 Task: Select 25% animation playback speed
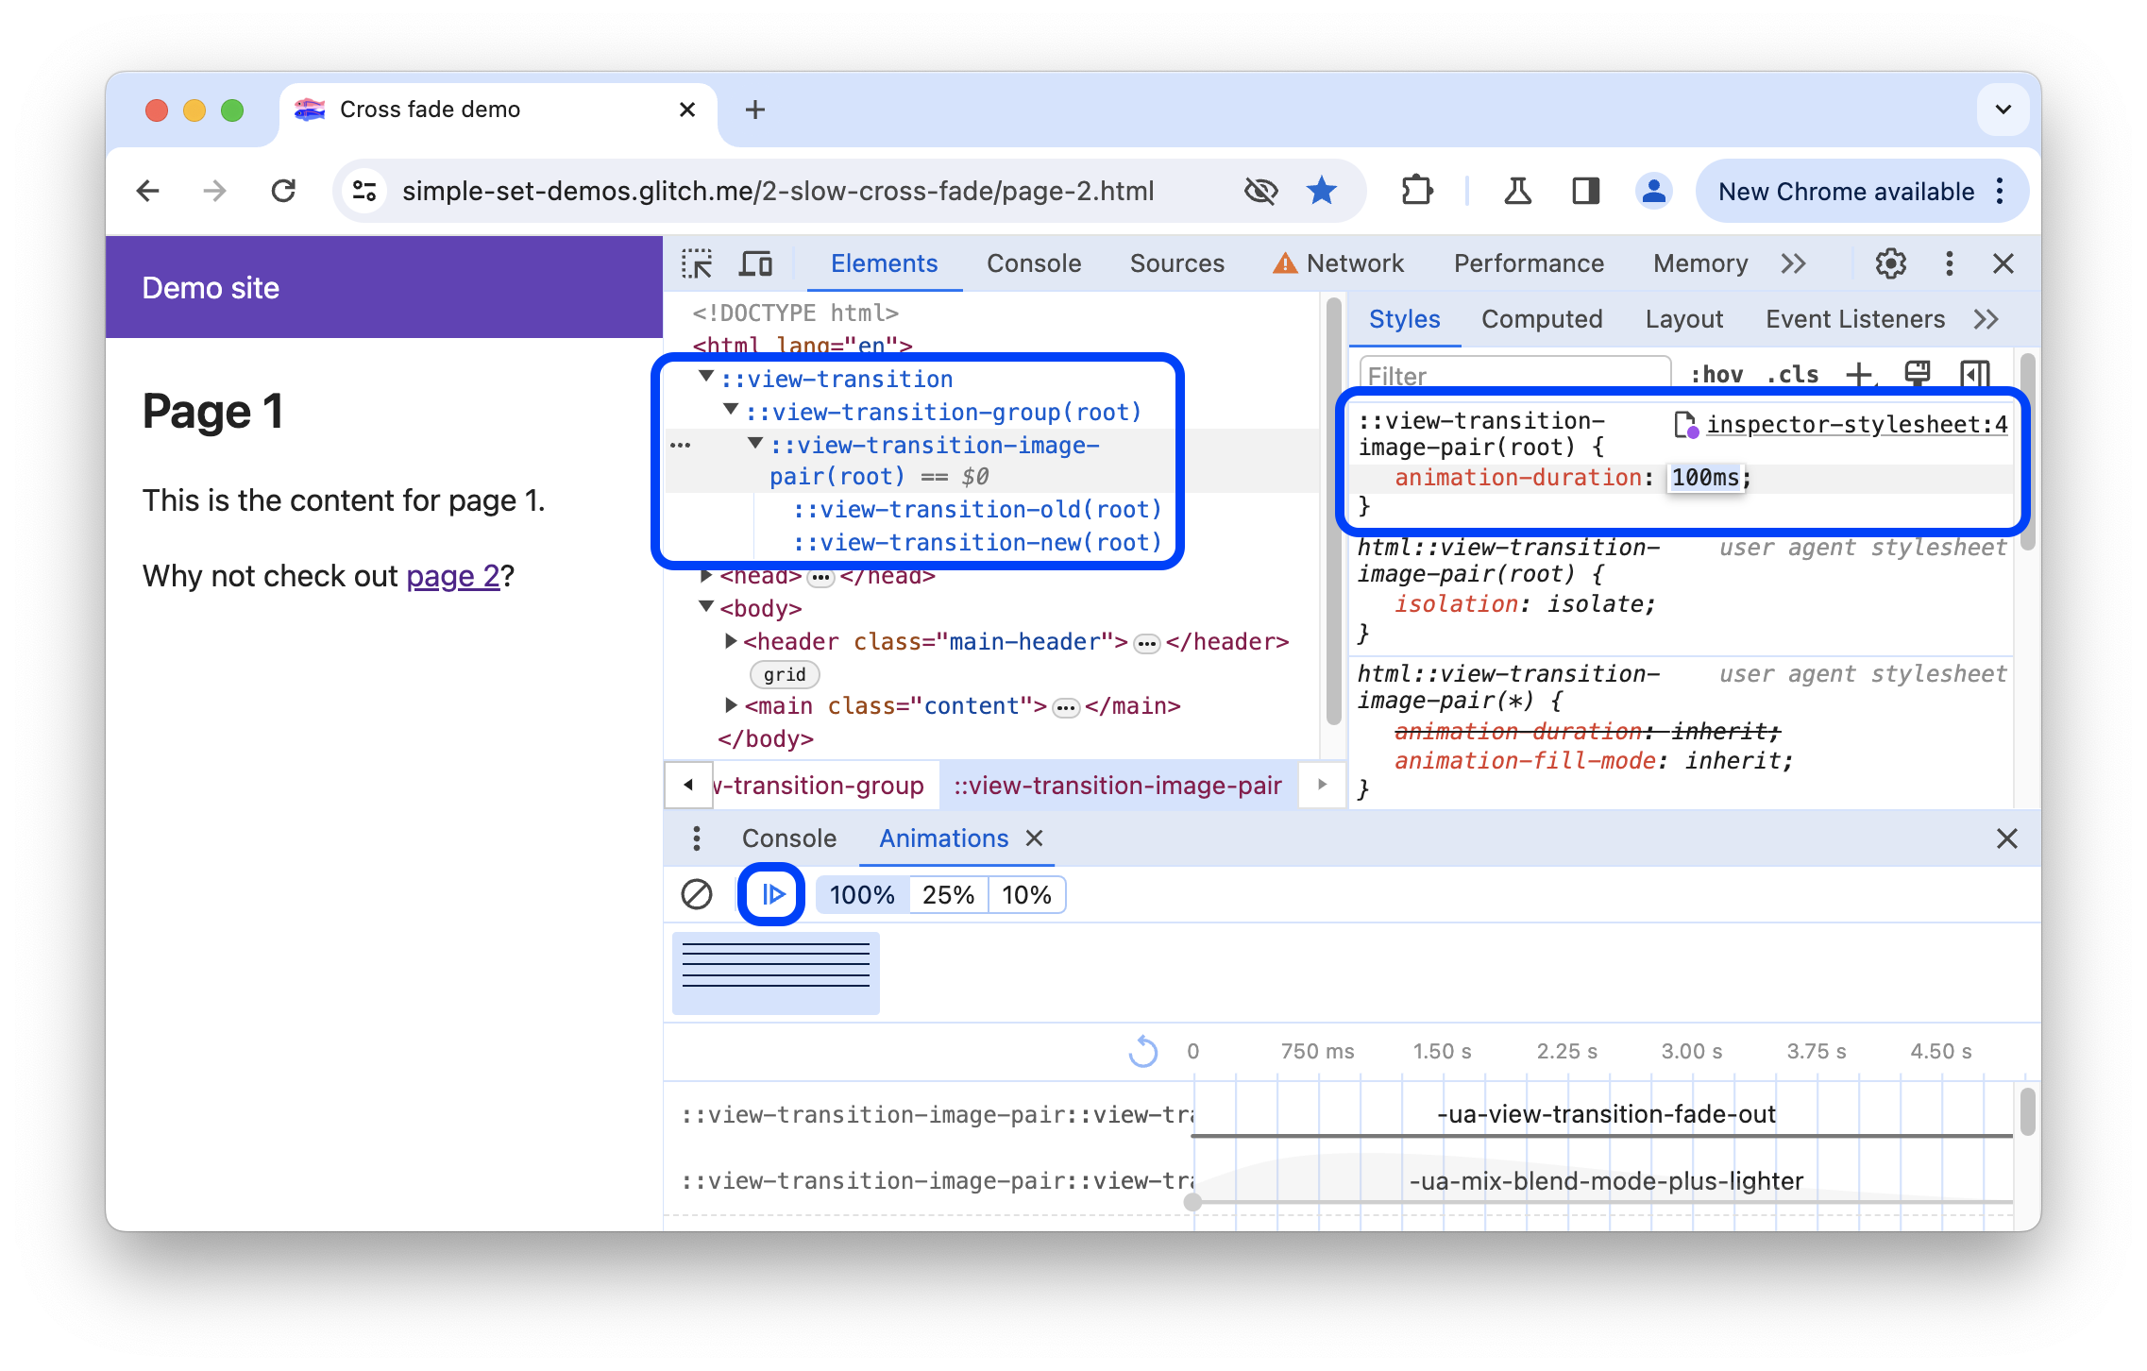point(947,893)
